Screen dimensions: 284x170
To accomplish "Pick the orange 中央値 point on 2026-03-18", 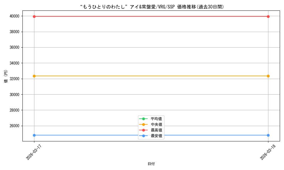I will tap(268, 76).
